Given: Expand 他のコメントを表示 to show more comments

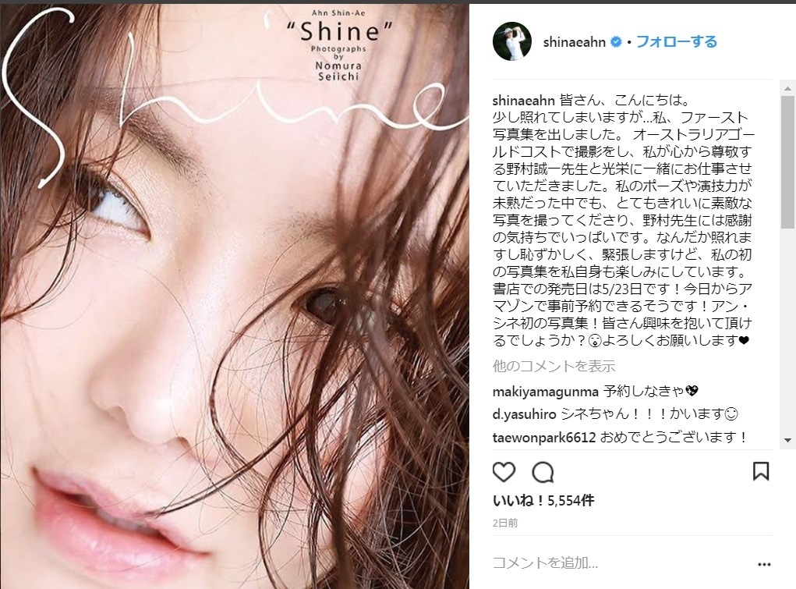Looking at the screenshot, I should 554,366.
